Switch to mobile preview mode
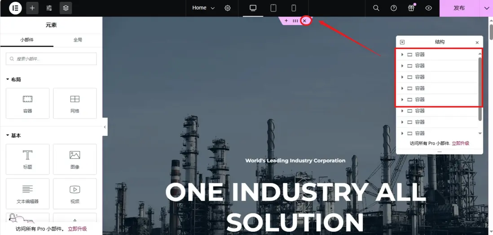The height and width of the screenshot is (235, 493). click(x=294, y=8)
